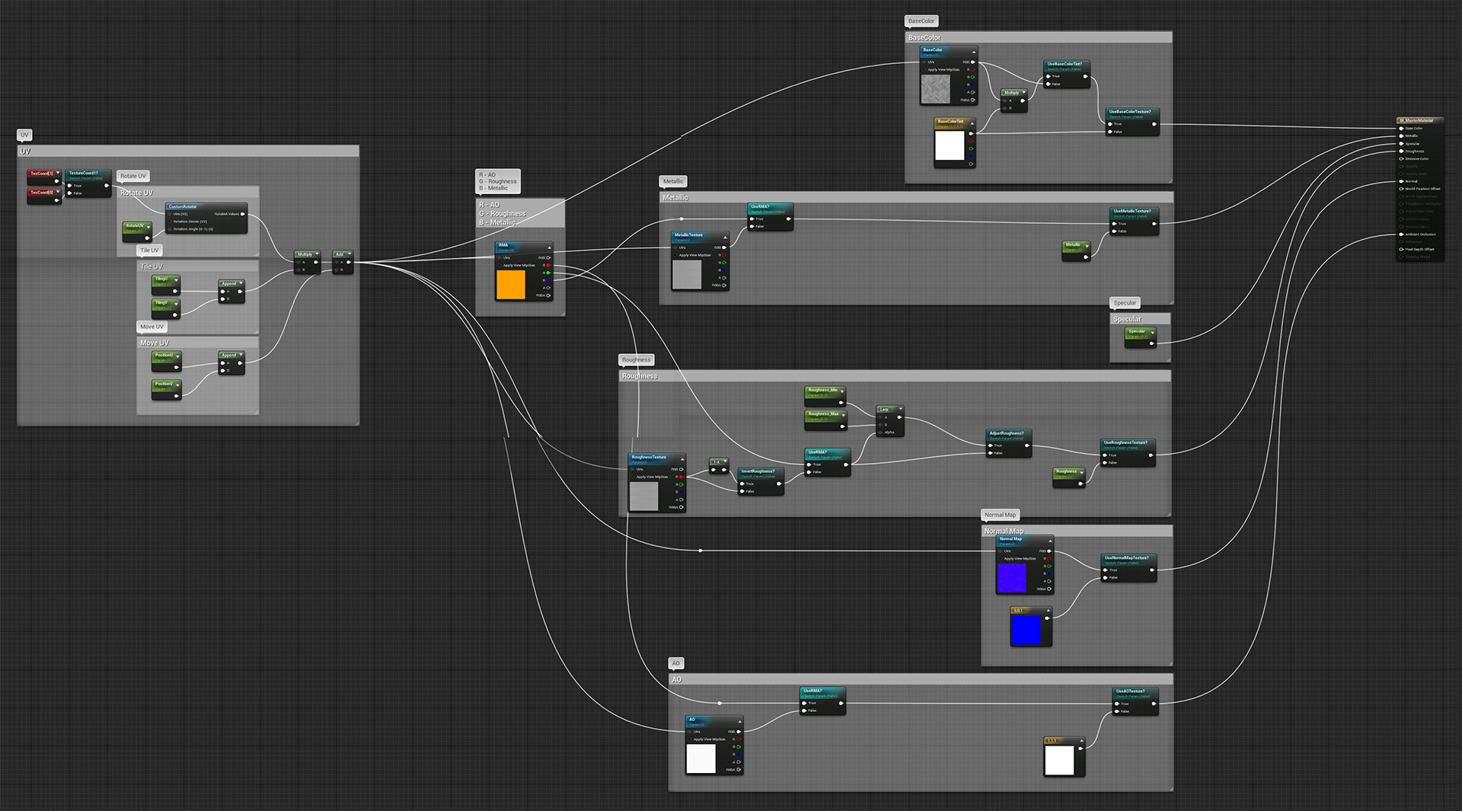
Task: Click the Base Color input pin on M_MasterMaterial
Action: point(1401,128)
